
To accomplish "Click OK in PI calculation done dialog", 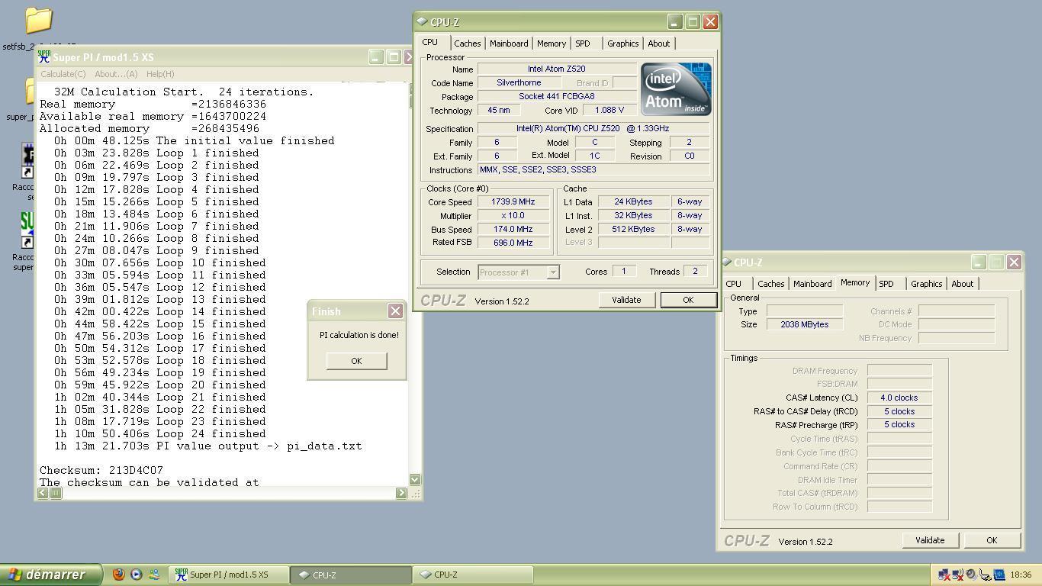I will tap(356, 361).
